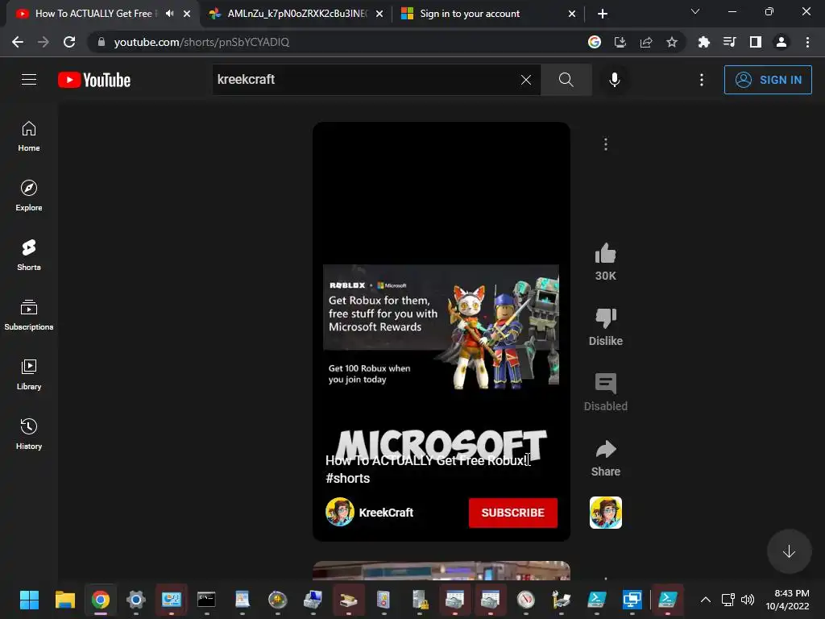Open File Explorer from the taskbar
825x619 pixels.
click(65, 600)
